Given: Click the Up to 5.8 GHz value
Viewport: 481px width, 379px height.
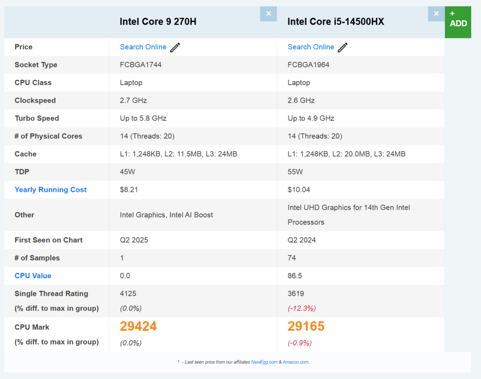Looking at the screenshot, I should tap(143, 118).
